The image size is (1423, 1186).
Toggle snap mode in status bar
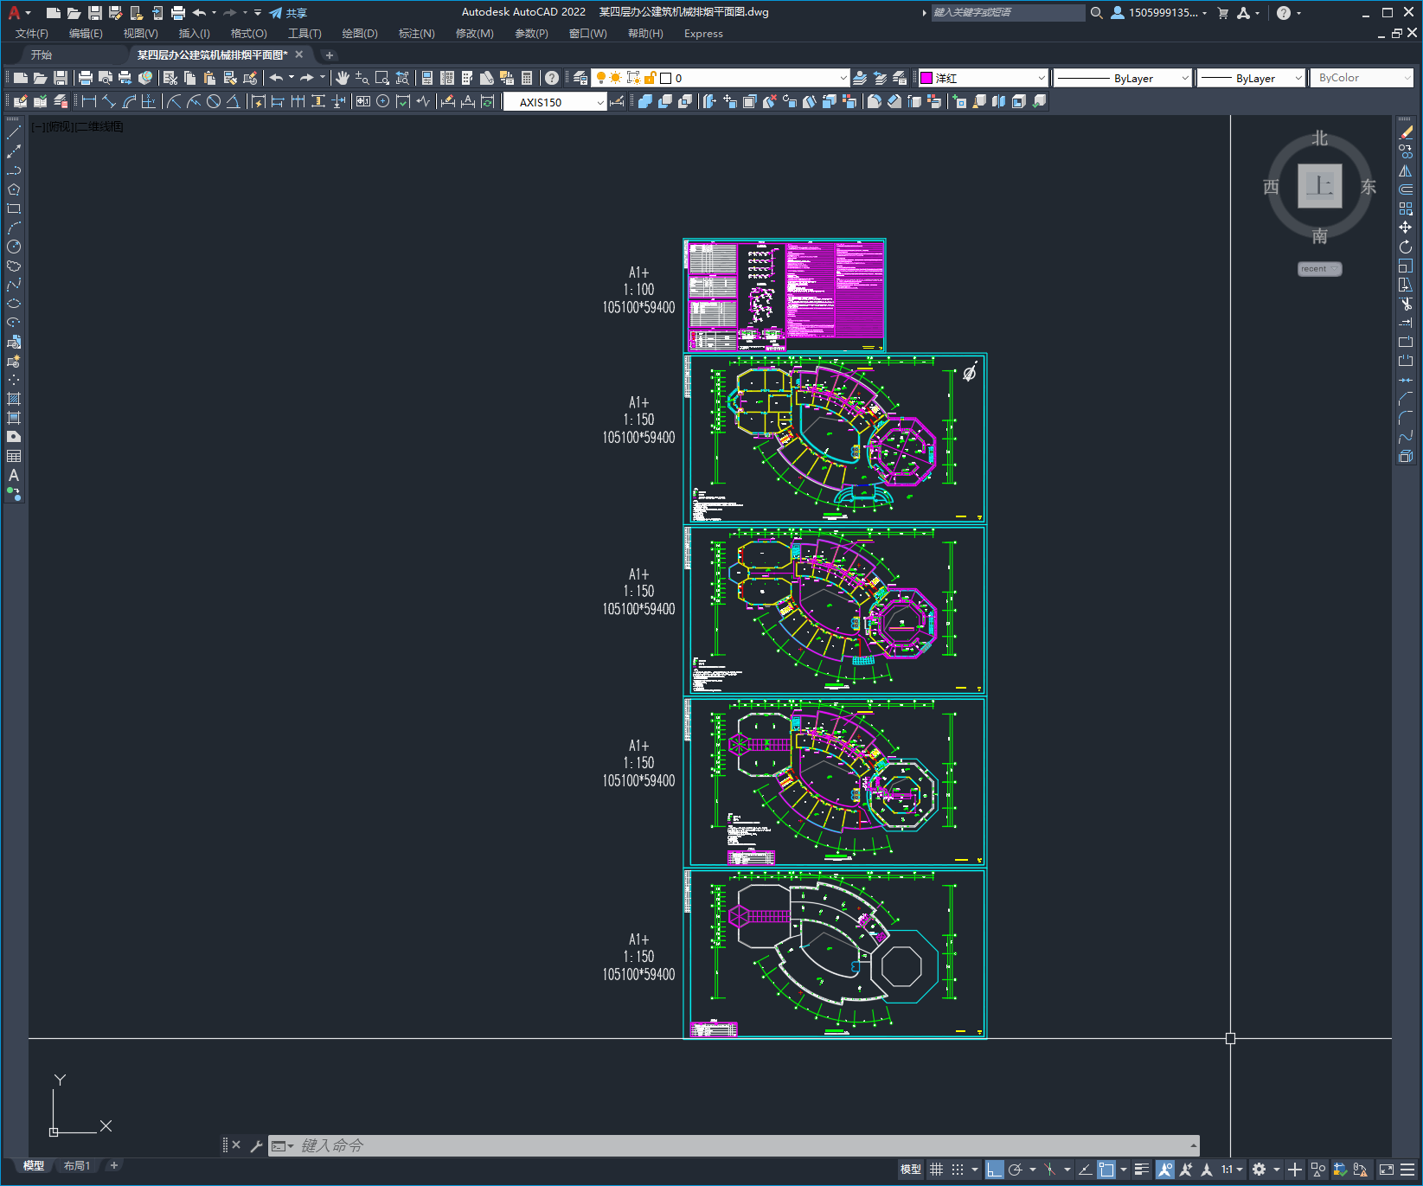tap(958, 1170)
